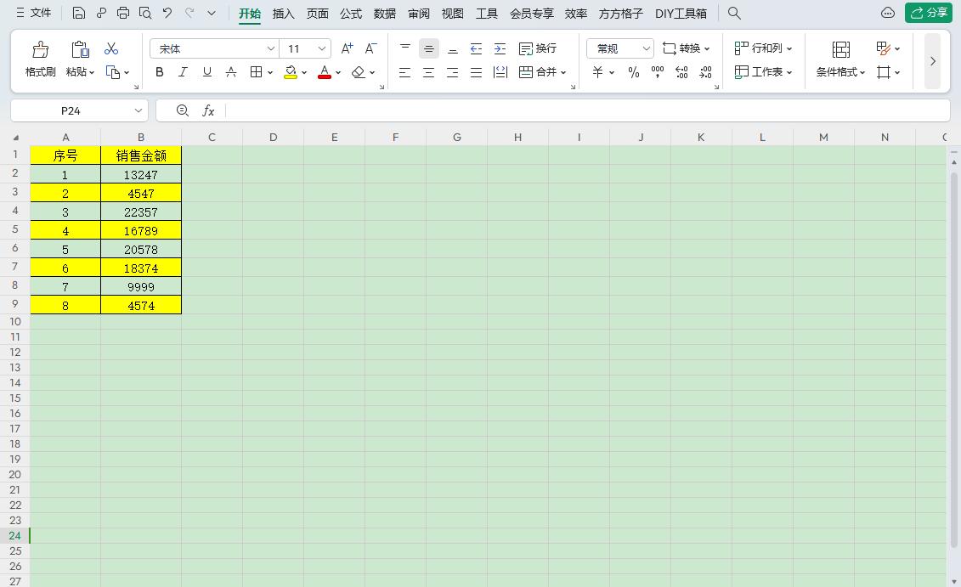The width and height of the screenshot is (961, 587).
Task: Apply yellow fill color bucket
Action: (x=291, y=72)
